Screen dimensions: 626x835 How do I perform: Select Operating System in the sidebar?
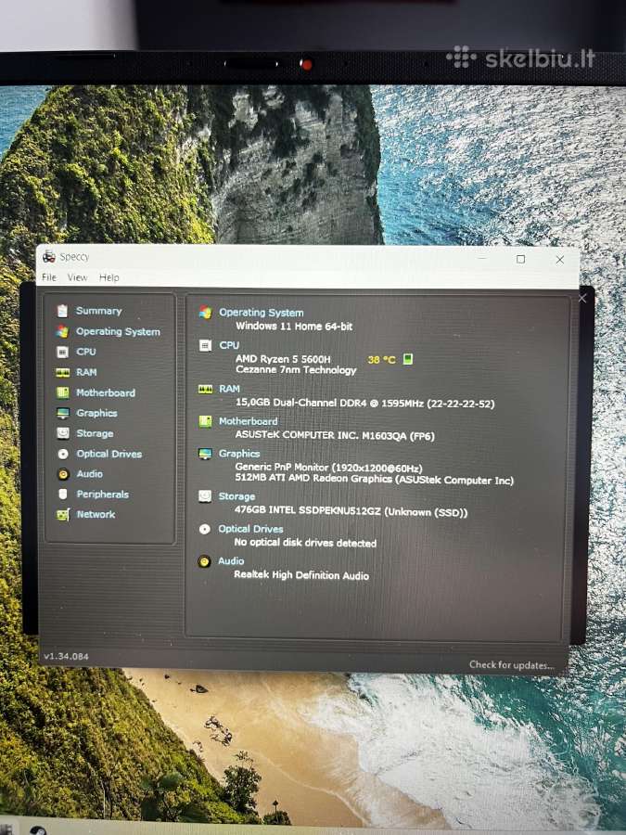pyautogui.click(x=118, y=331)
